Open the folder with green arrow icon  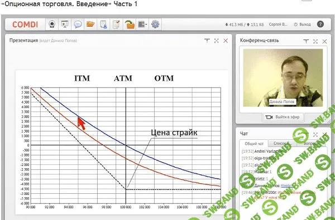130,24
